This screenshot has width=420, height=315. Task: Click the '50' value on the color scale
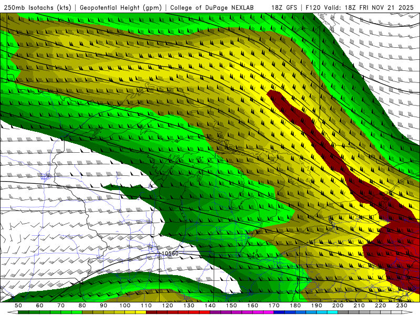click(18, 306)
